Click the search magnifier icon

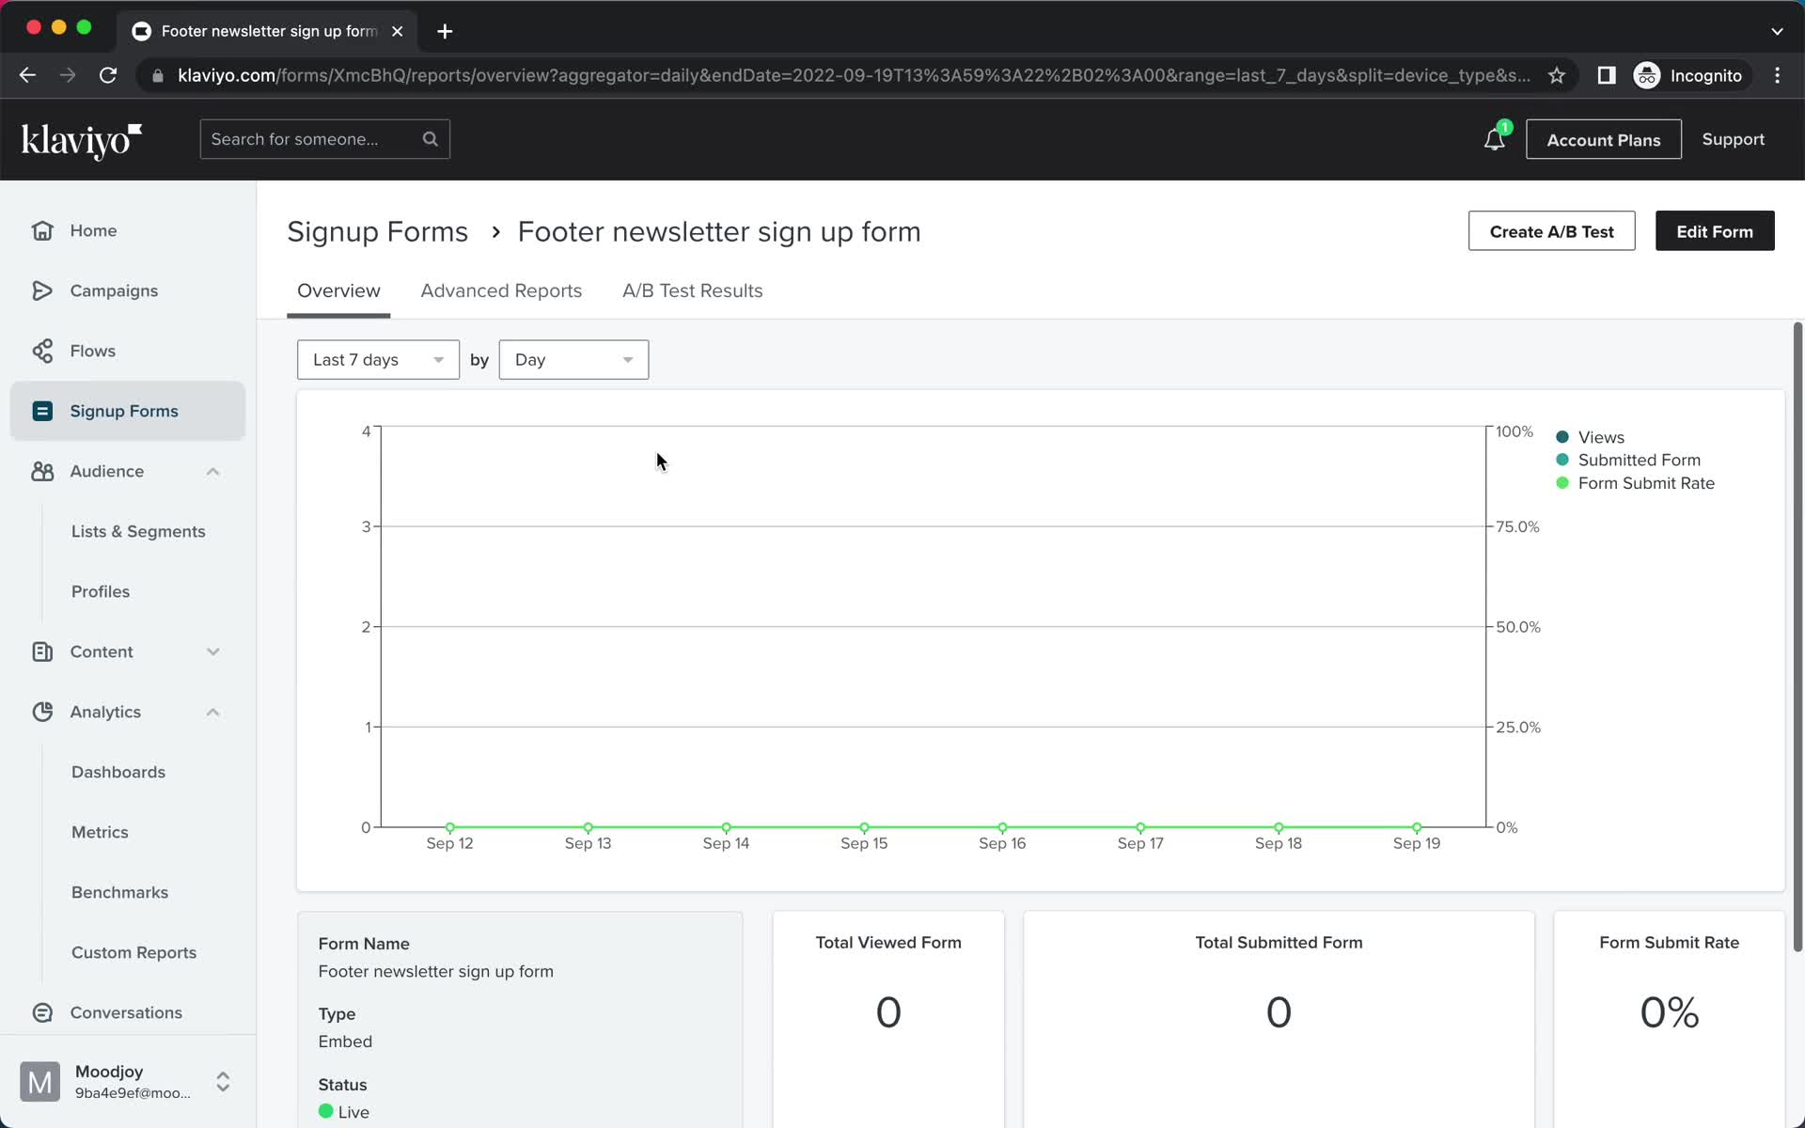tap(432, 139)
